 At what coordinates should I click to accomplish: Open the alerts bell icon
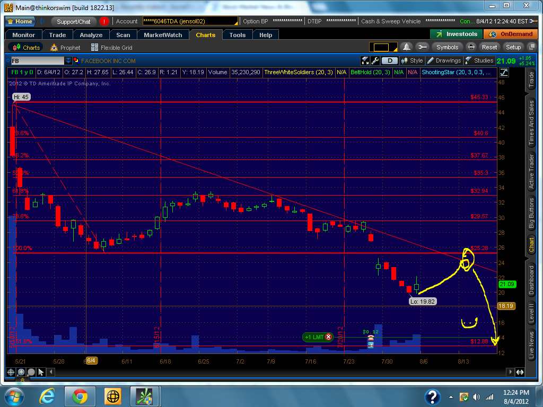tap(407, 47)
